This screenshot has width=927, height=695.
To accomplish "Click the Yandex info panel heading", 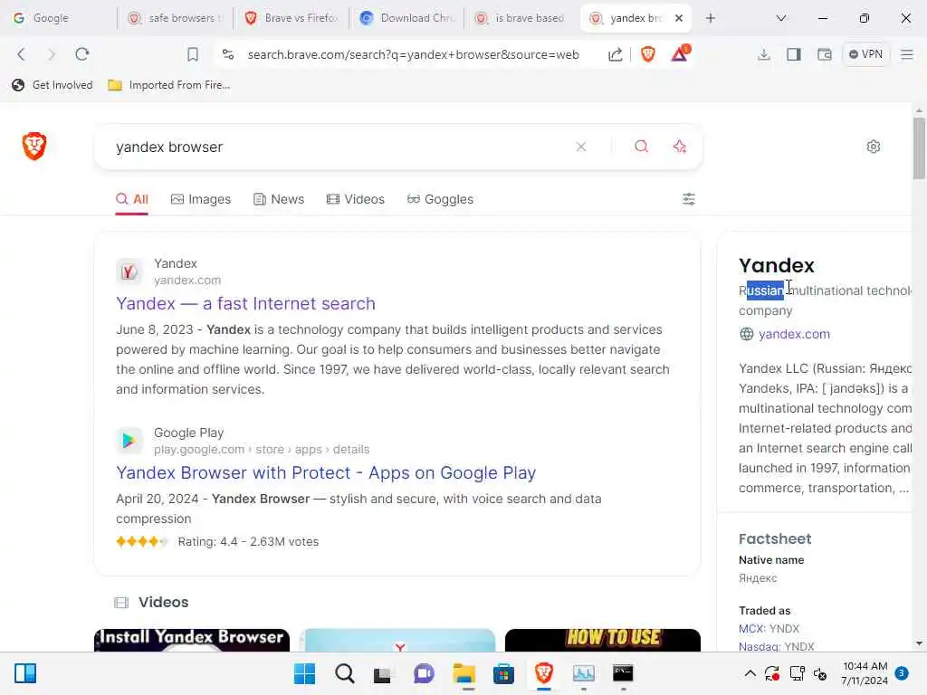I will point(776,265).
